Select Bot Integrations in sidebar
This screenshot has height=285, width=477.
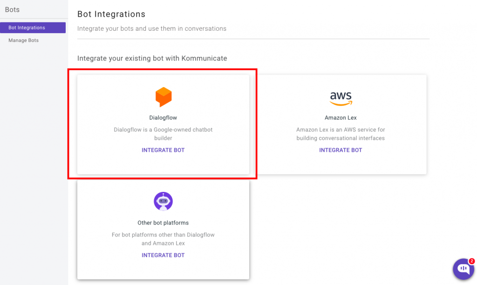point(33,27)
